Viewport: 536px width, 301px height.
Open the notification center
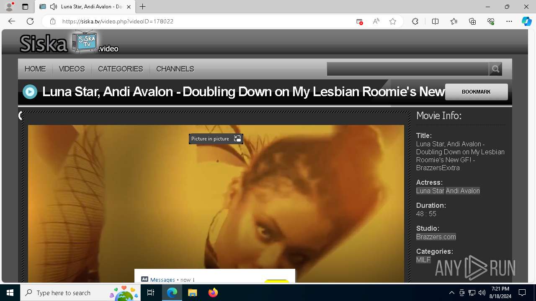click(x=522, y=293)
